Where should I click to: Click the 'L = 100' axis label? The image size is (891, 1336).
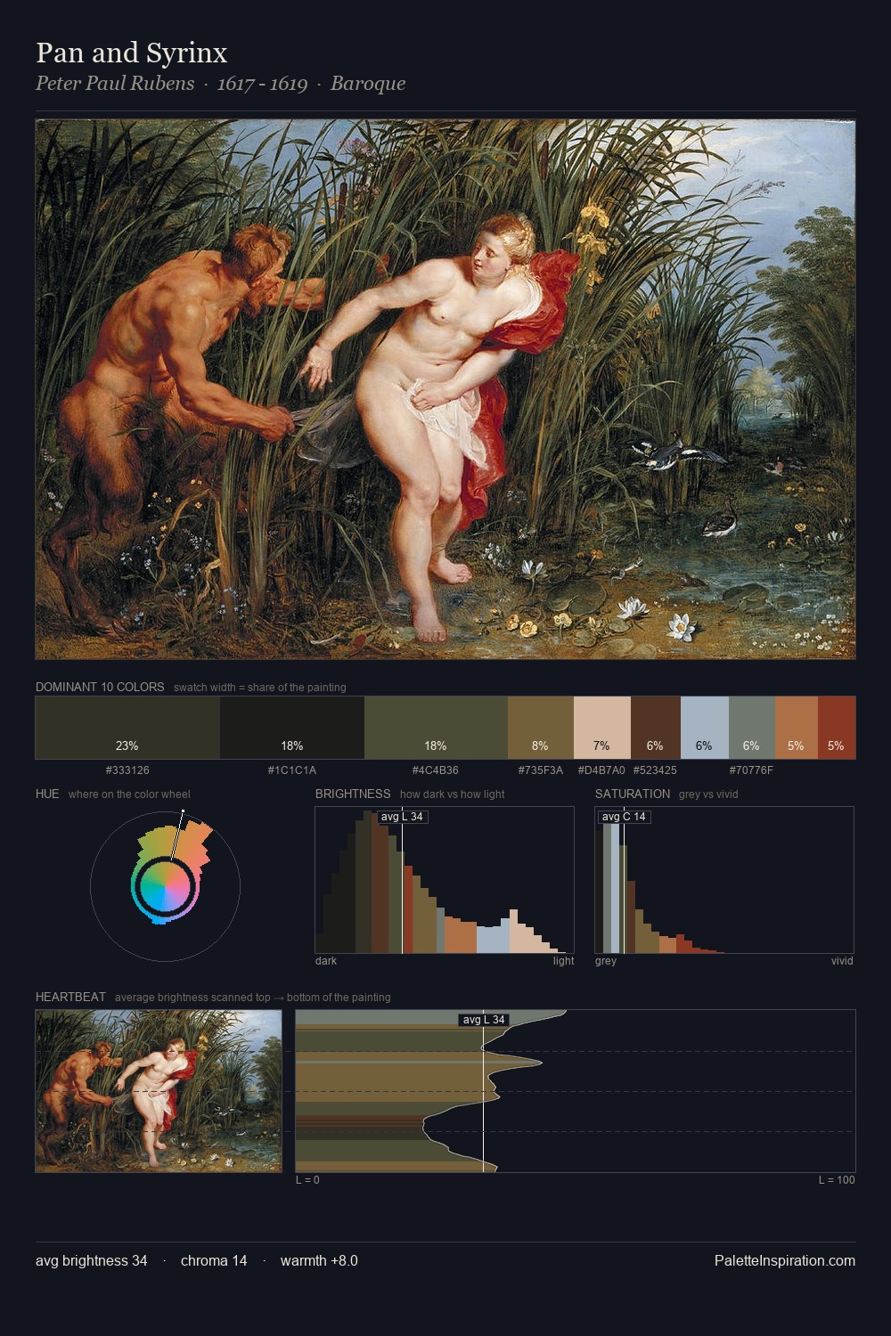tap(837, 1180)
